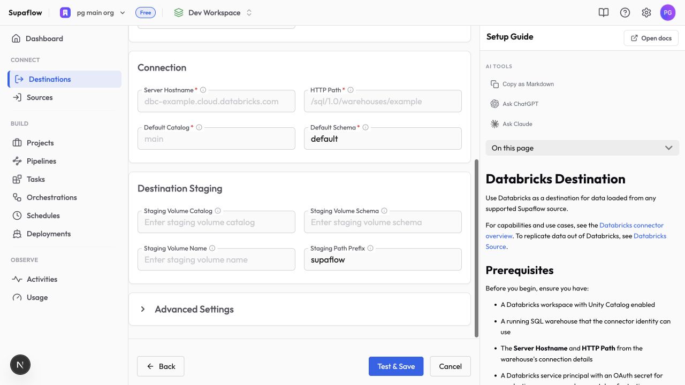Open Usage in the sidebar
Viewport: 685px width, 385px height.
click(x=64, y=297)
